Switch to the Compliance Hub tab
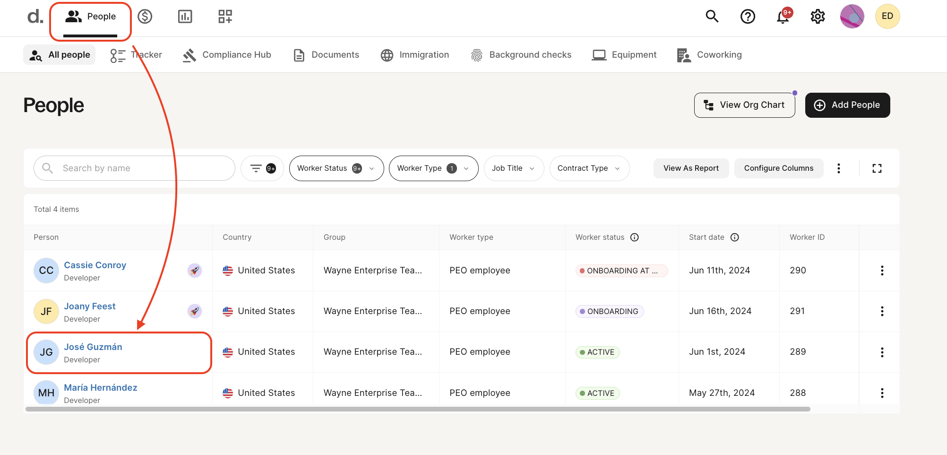The image size is (947, 455). pyautogui.click(x=227, y=55)
